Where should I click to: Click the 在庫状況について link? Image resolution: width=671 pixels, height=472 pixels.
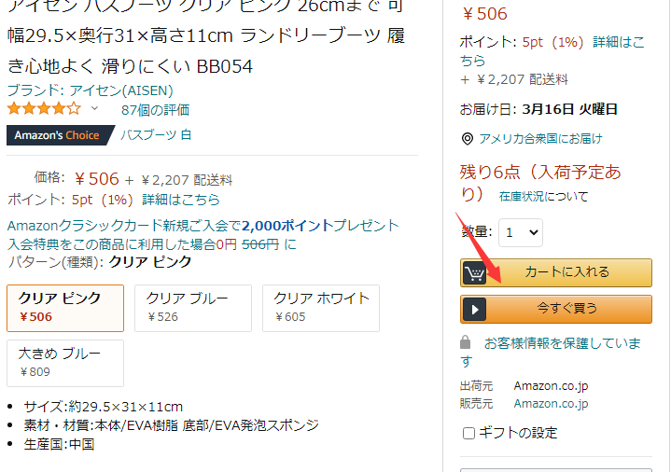(x=543, y=197)
